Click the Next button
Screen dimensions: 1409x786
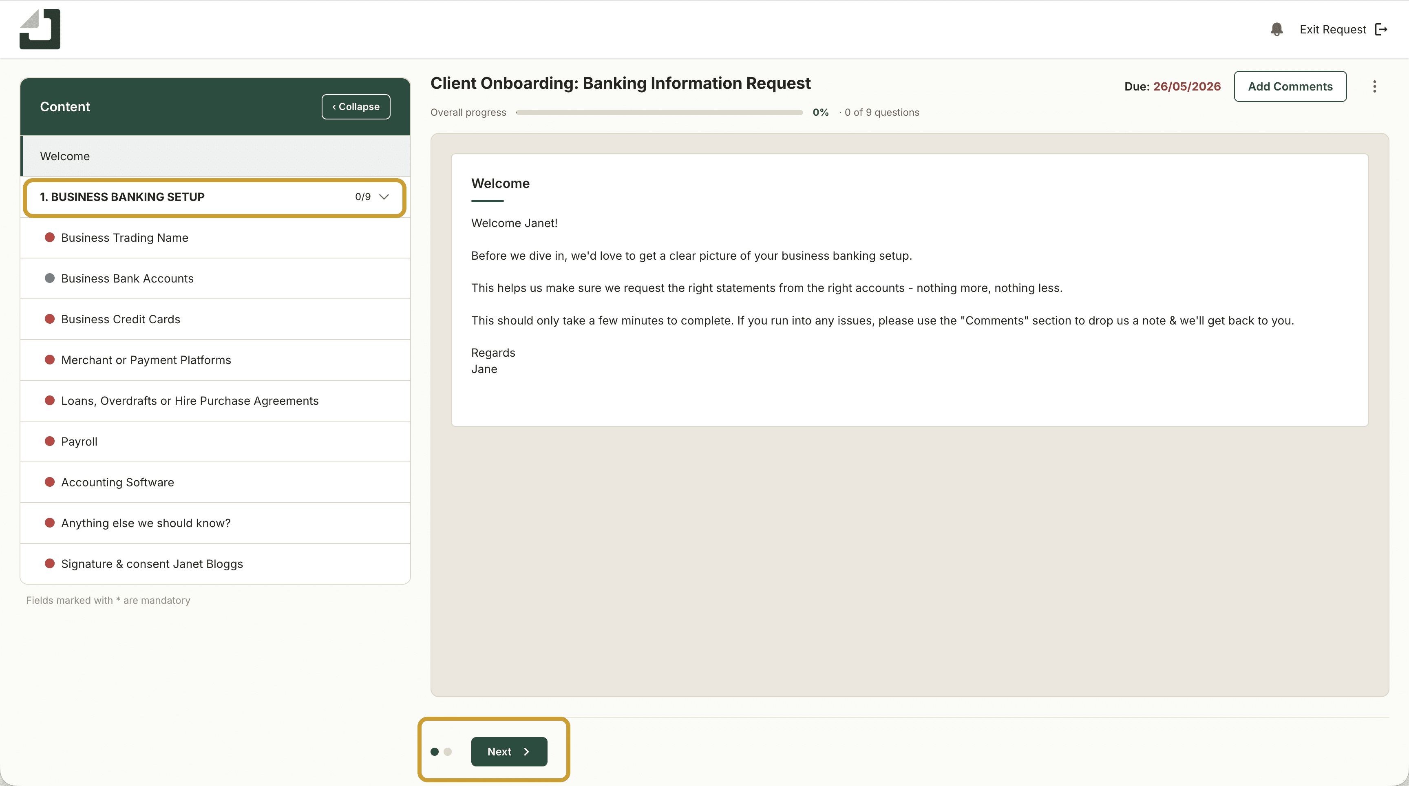tap(509, 751)
